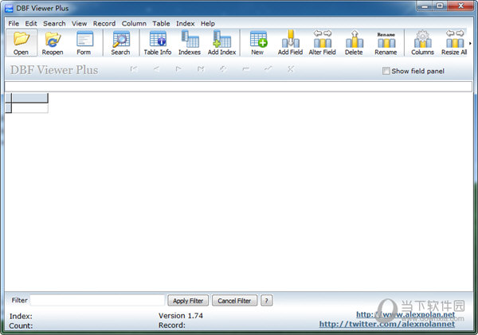Click the DBF Viewer Plus title icon
This screenshot has width=478, height=335.
tap(9, 8)
